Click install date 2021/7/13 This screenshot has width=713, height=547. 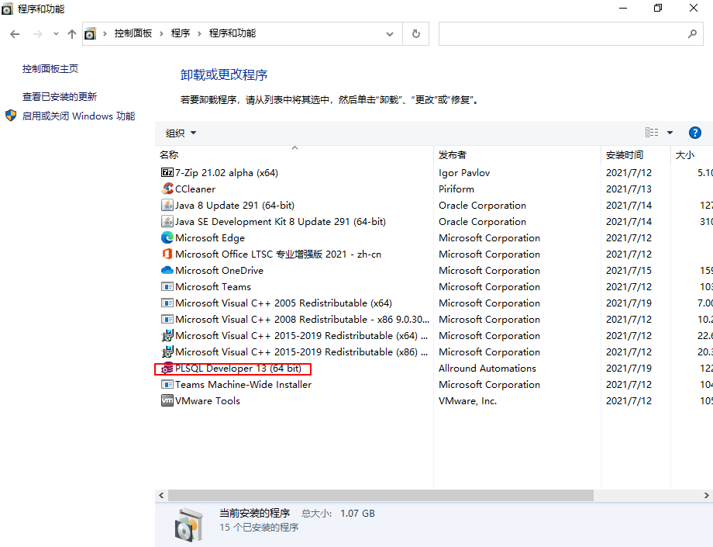coord(629,189)
